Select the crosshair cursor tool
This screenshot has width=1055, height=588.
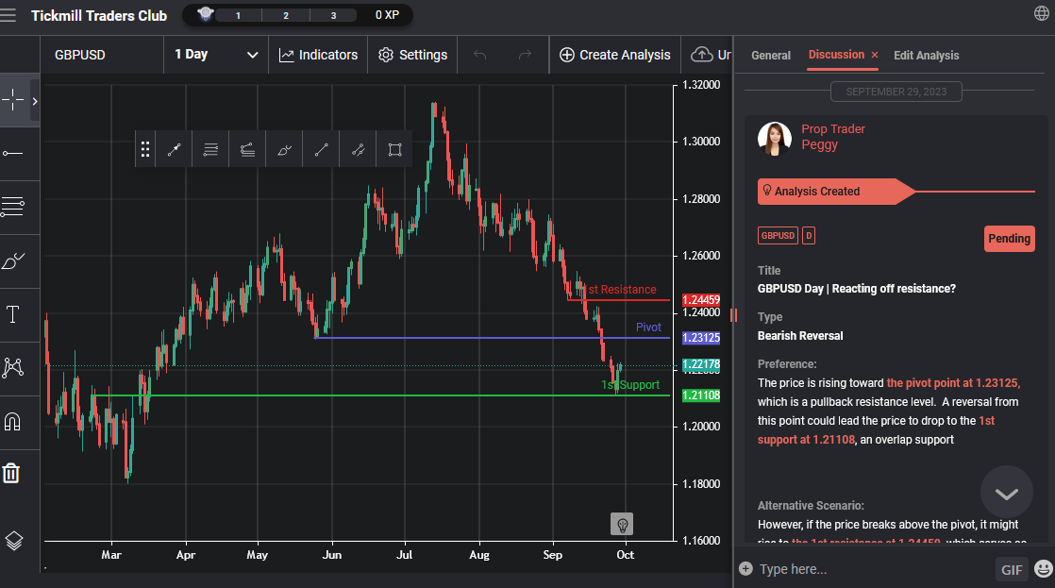(13, 101)
